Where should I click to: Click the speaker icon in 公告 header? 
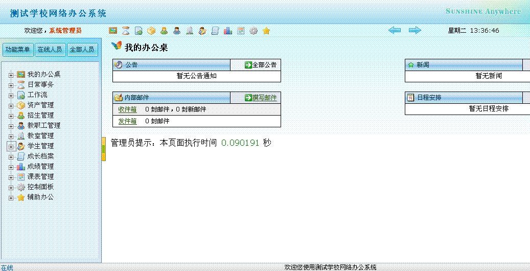tap(119, 65)
